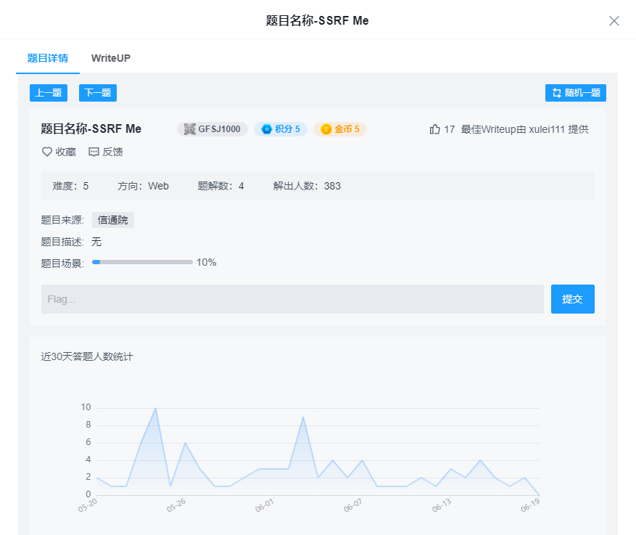This screenshot has height=535, width=636.
Task: Click the like count 17
Action: coord(450,129)
